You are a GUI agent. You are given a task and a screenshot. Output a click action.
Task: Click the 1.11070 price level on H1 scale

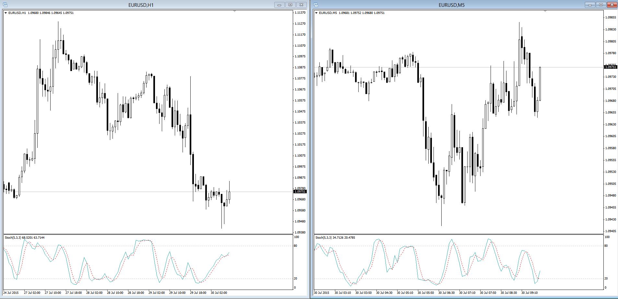300,46
